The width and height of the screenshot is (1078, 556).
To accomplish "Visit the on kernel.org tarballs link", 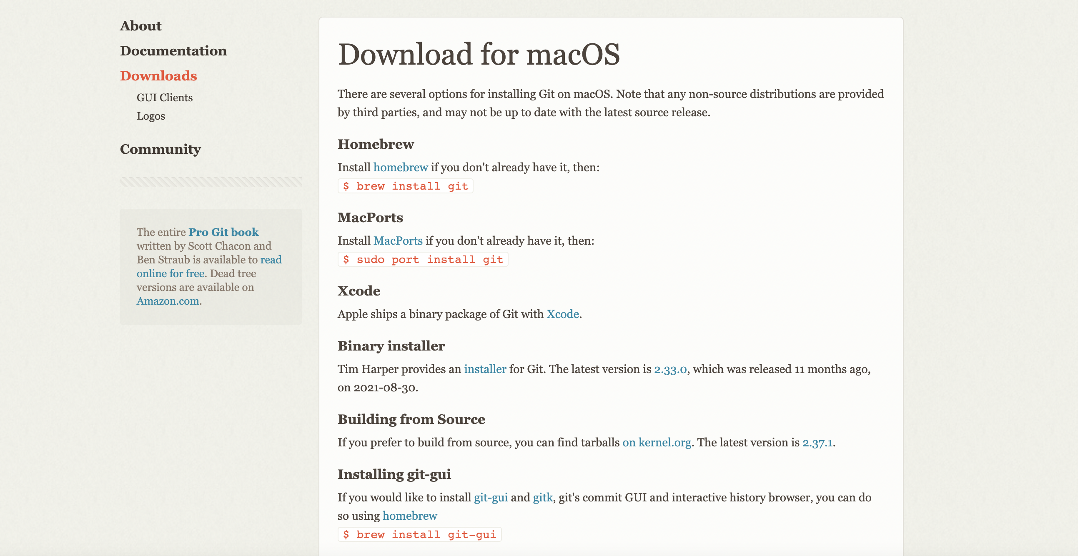I will point(657,442).
